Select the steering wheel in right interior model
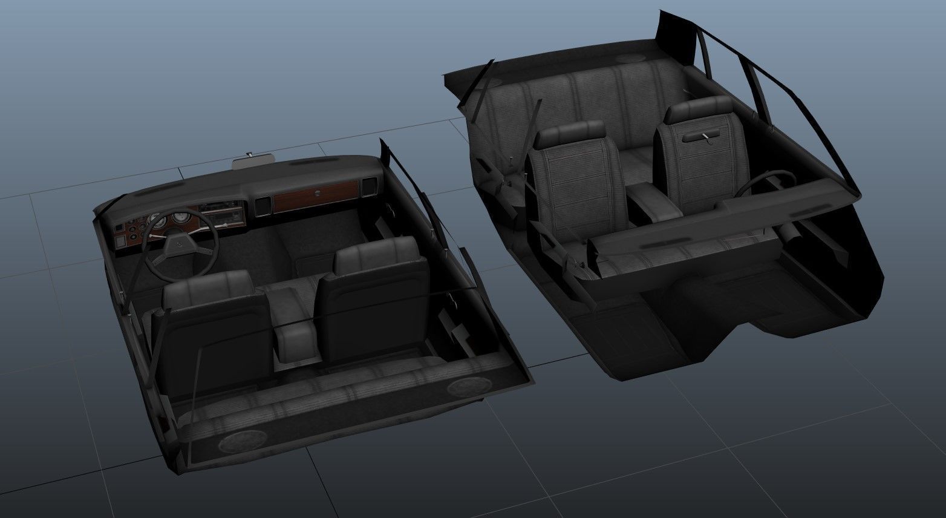946x518 pixels. tap(766, 182)
